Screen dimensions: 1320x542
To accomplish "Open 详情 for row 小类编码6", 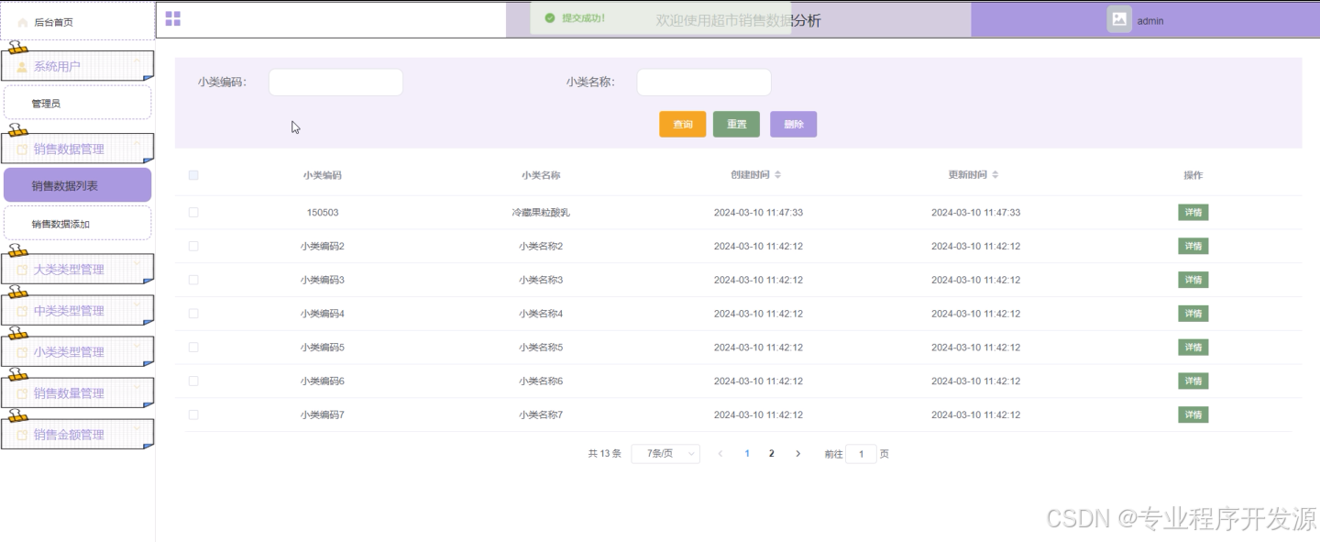I will coord(1193,381).
